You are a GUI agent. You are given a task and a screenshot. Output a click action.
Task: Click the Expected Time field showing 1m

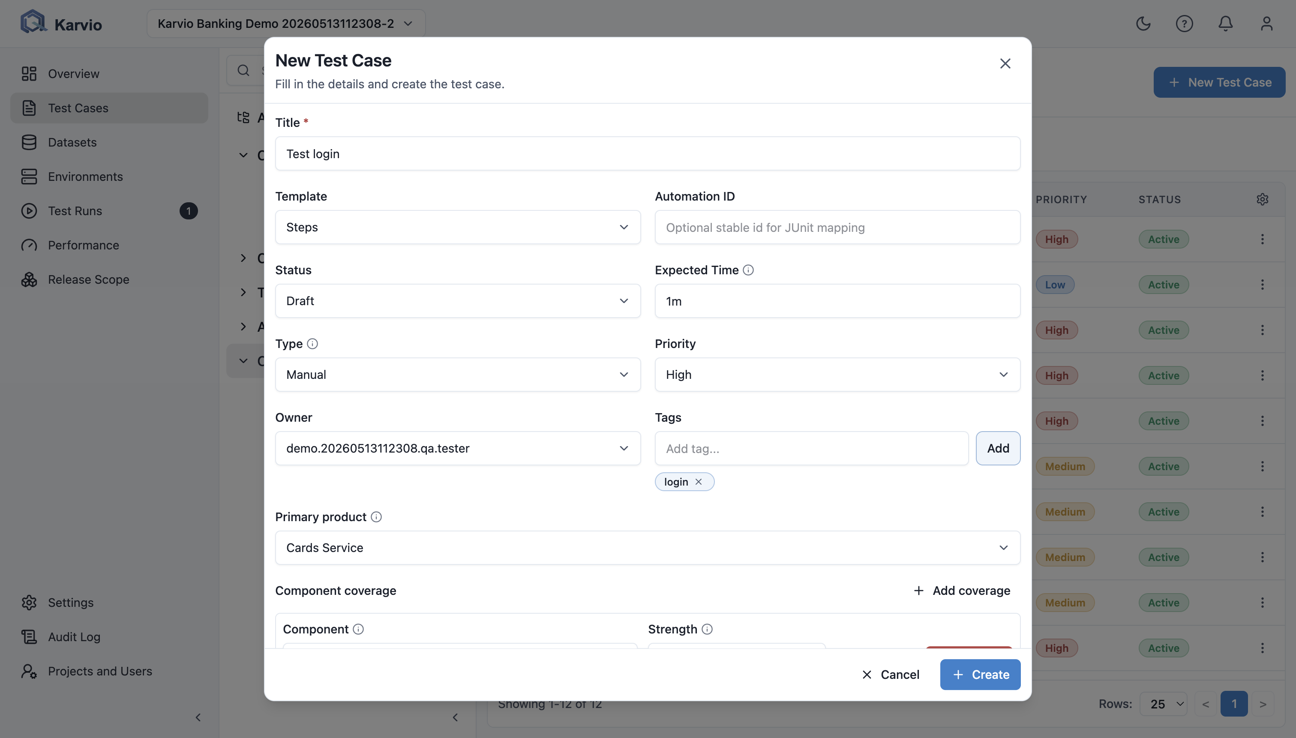[837, 301]
